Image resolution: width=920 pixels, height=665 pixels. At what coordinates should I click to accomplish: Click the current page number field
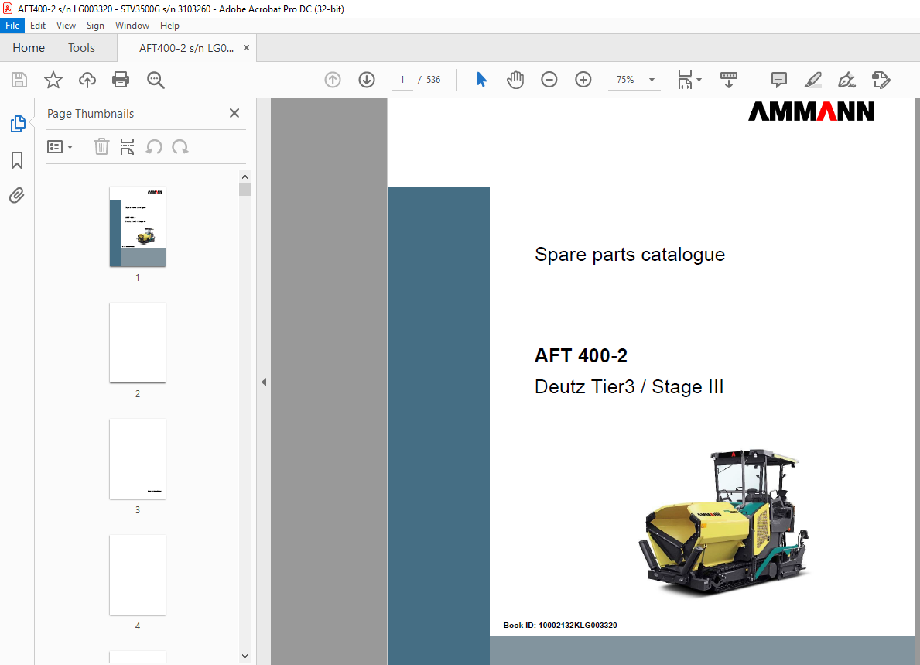coord(402,80)
